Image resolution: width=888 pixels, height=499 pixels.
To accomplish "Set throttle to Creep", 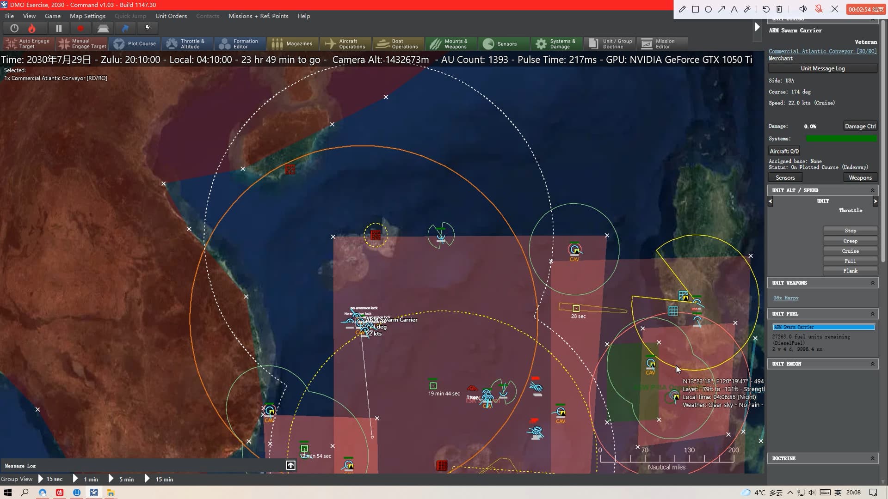I will (x=850, y=241).
